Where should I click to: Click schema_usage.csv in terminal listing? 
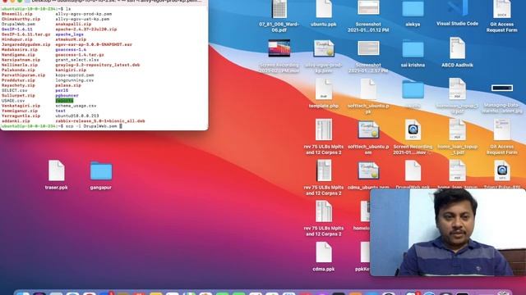[76, 106]
